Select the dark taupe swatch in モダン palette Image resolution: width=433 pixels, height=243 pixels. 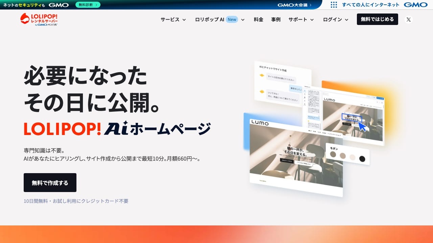[333, 154]
